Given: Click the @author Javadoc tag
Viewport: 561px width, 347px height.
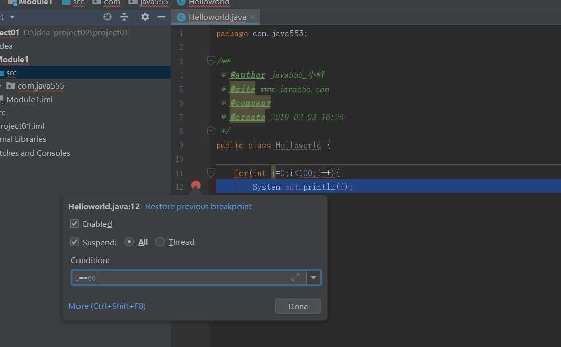Looking at the screenshot, I should click(248, 75).
